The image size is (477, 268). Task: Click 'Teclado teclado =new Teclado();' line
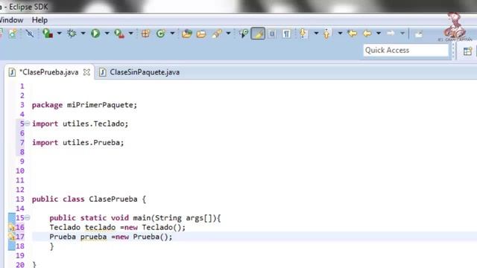(x=118, y=227)
